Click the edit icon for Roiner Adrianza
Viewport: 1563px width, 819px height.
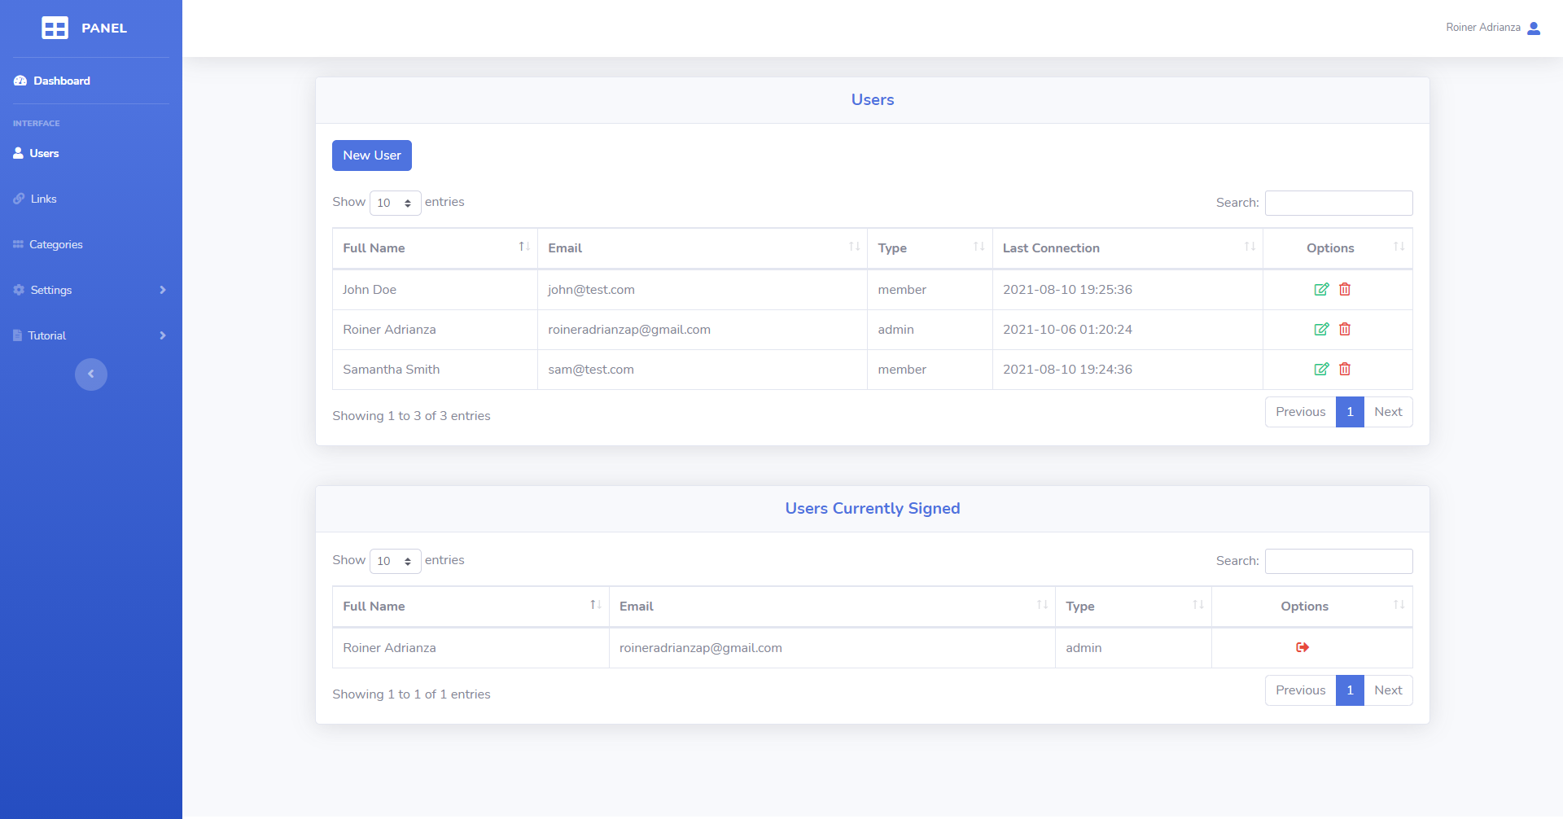click(x=1321, y=330)
